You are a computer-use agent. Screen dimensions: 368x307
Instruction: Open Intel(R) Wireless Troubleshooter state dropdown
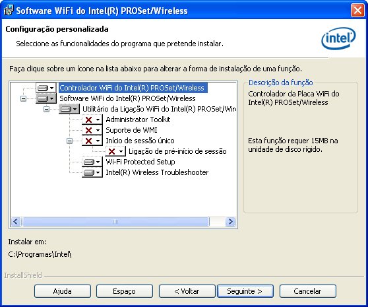pos(92,172)
